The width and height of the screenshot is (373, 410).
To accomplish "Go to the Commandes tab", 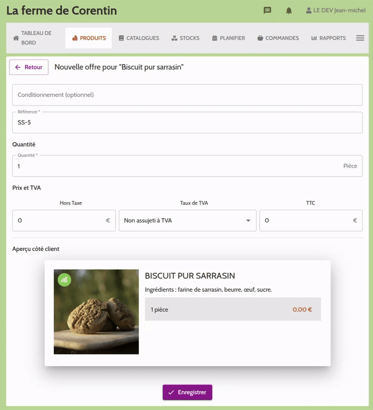I will pos(278,38).
